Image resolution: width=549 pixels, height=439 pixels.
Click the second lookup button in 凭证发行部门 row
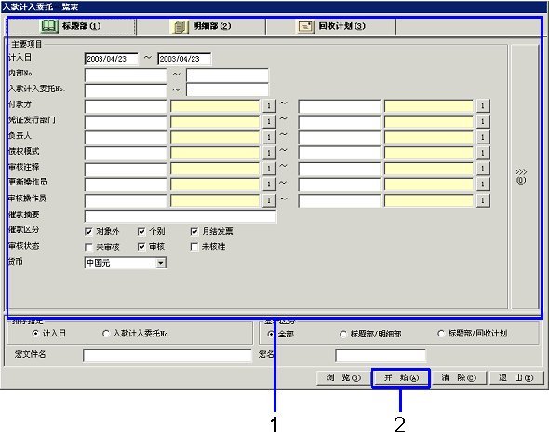click(x=483, y=121)
